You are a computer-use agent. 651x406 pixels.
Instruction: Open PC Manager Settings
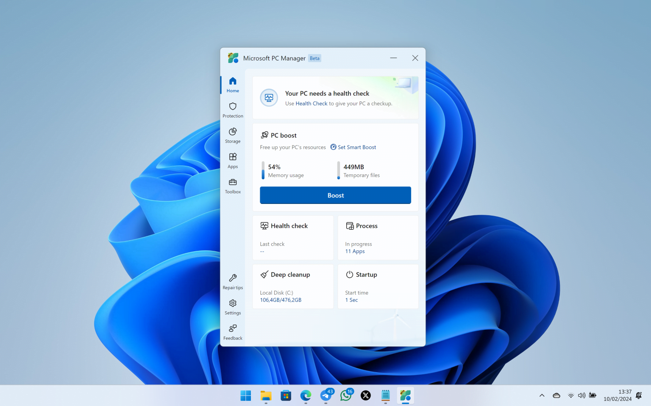(x=233, y=307)
